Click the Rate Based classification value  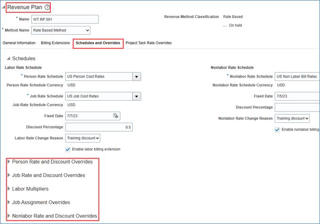(x=233, y=17)
